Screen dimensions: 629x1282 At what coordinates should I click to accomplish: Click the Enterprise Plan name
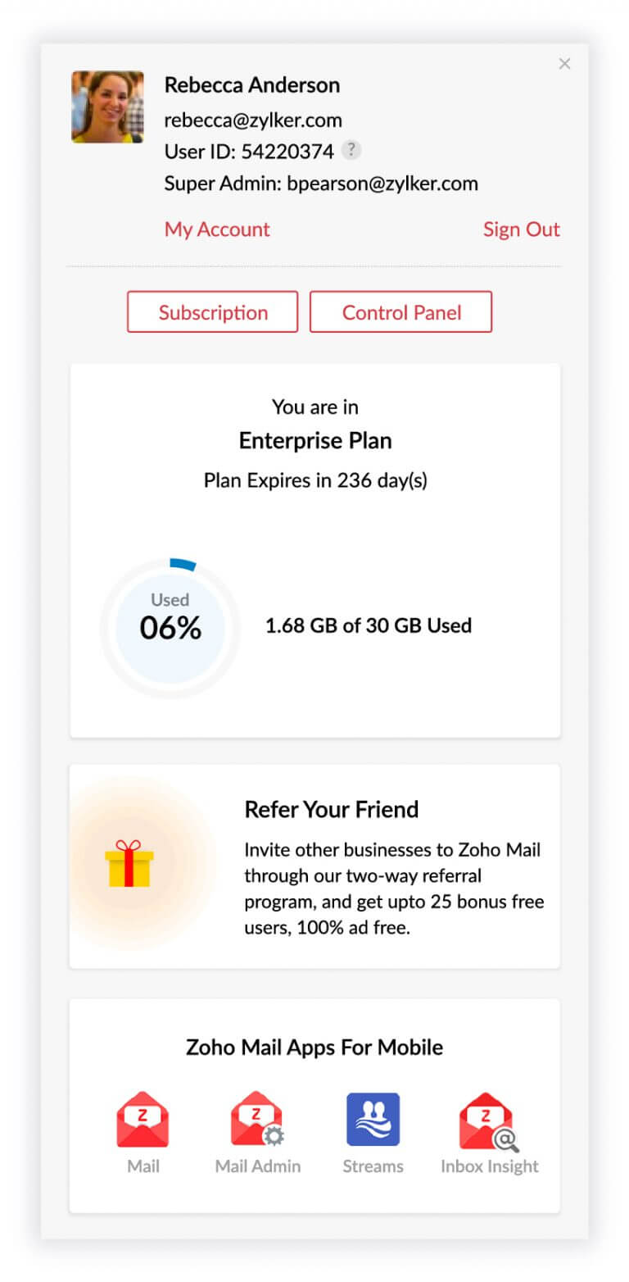(x=315, y=441)
